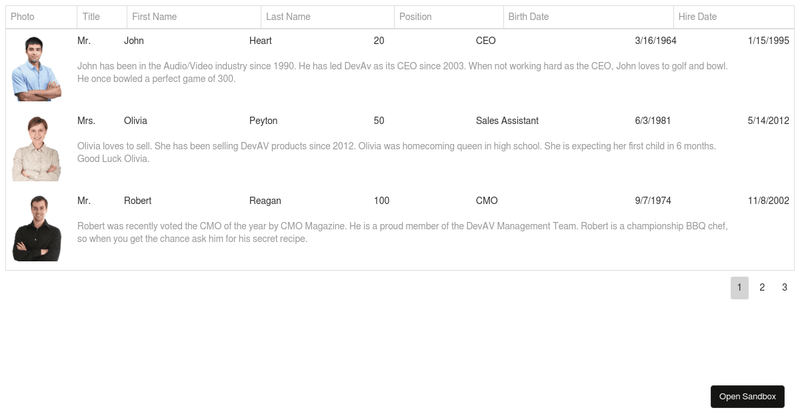
Task: Sort by First Name column header
Action: [194, 17]
